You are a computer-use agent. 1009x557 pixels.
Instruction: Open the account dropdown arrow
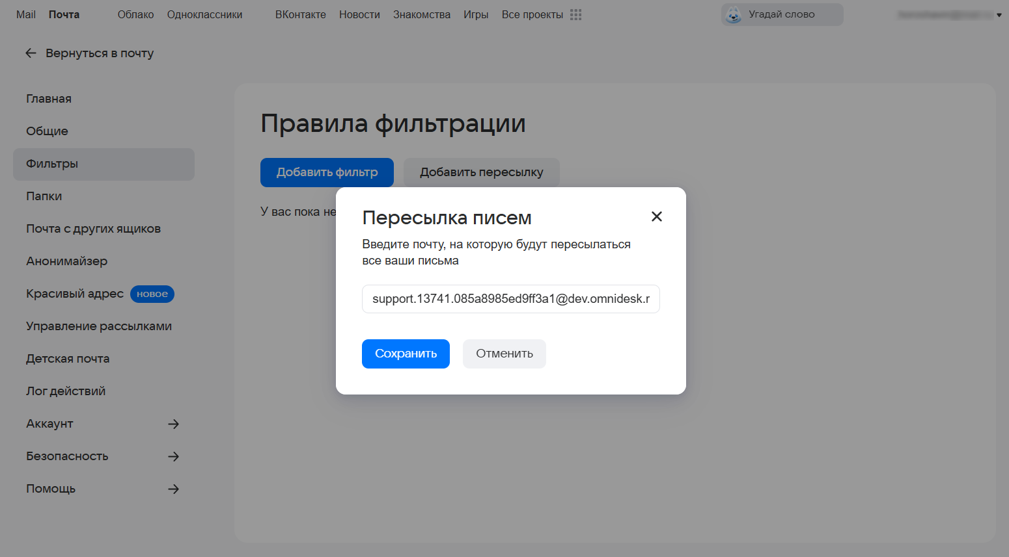[999, 15]
